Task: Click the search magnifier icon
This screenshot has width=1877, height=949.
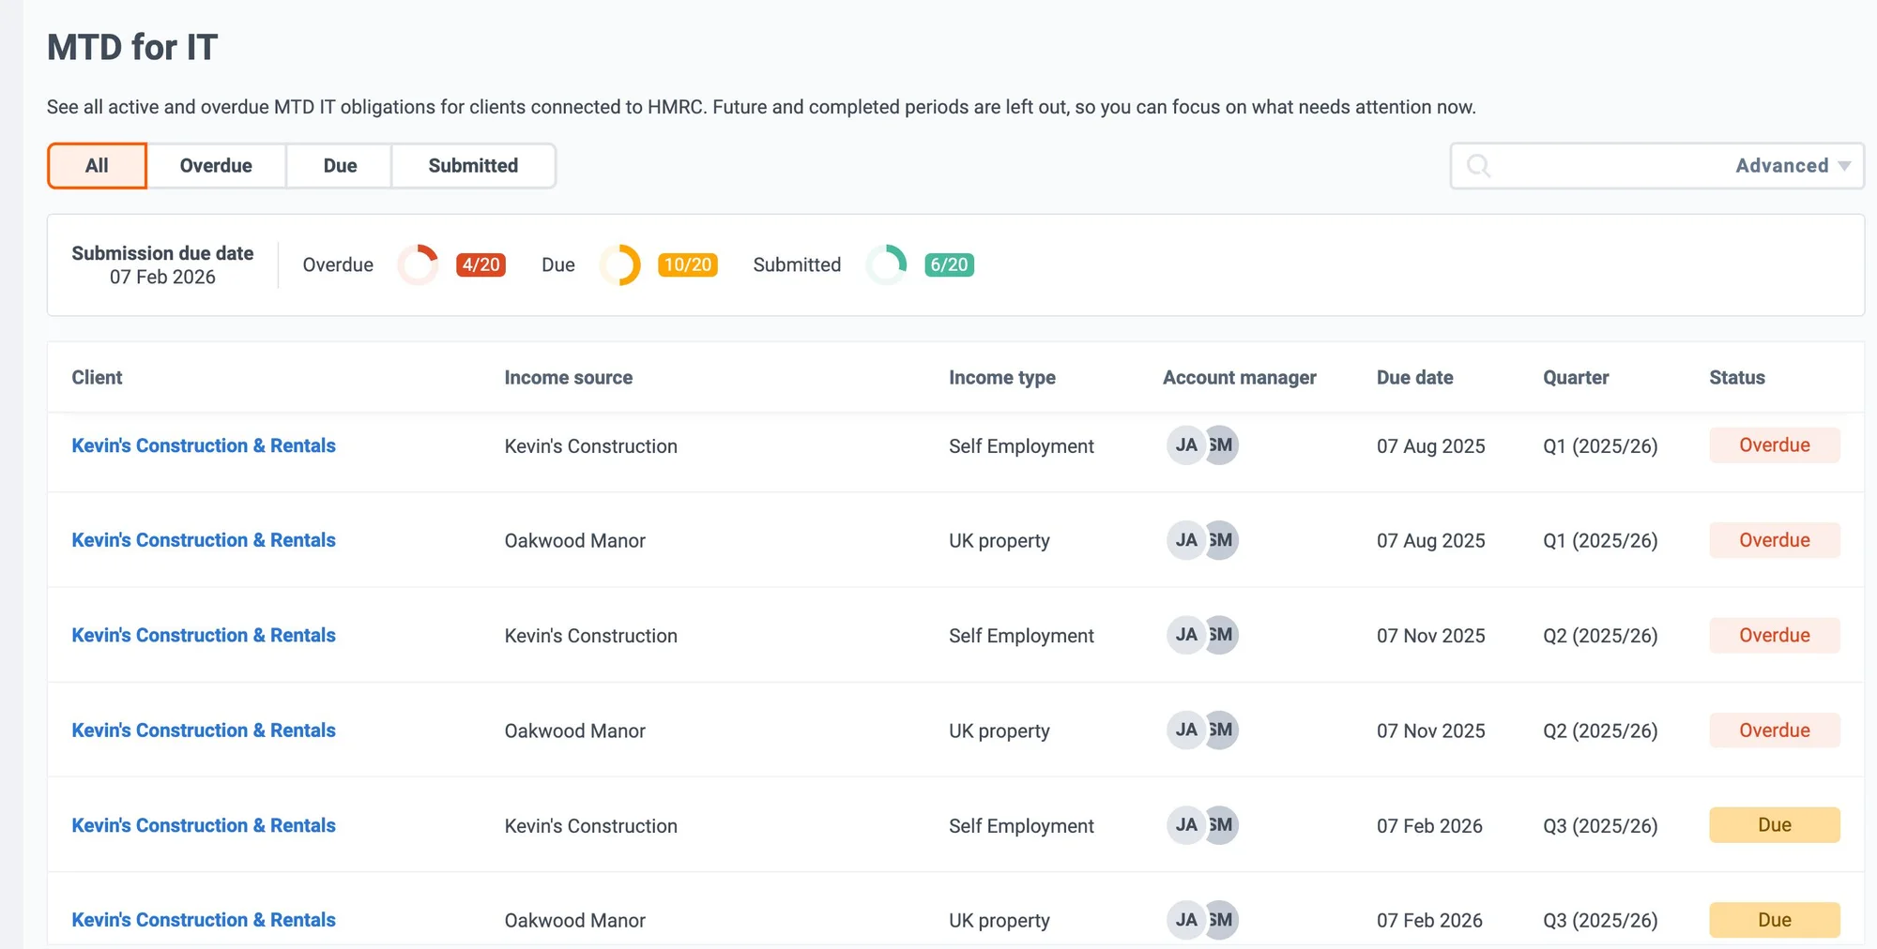Action: [x=1478, y=166]
